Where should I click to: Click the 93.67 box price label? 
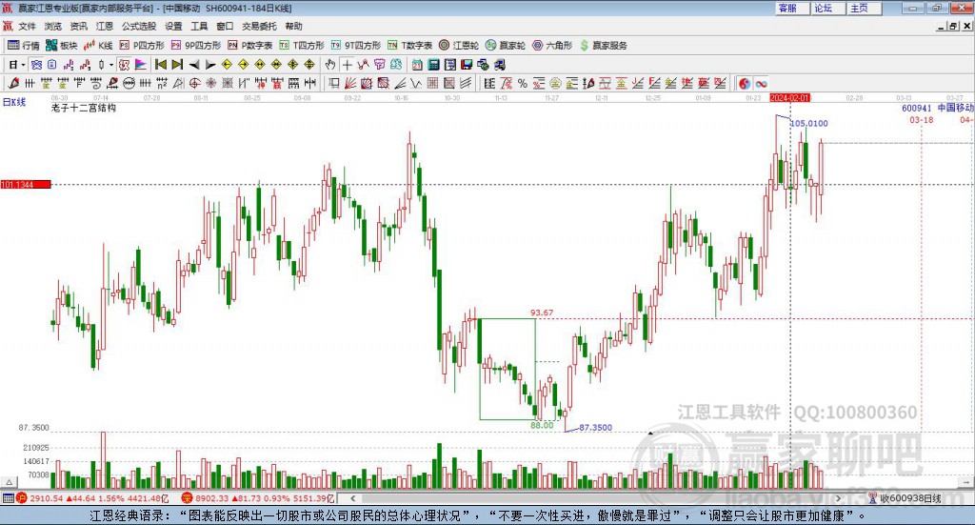(542, 313)
